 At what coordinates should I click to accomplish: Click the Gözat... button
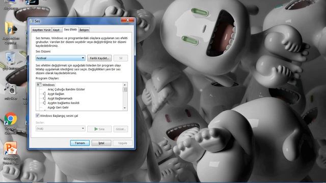click(x=121, y=129)
